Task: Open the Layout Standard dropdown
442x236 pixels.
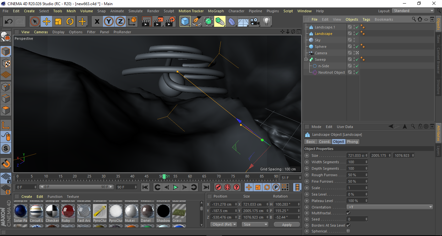Action: (x=413, y=11)
